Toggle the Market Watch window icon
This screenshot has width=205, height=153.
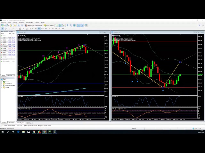tap(11, 25)
